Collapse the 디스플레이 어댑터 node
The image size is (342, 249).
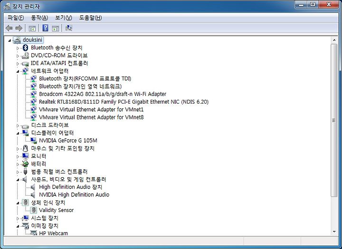click(18, 133)
